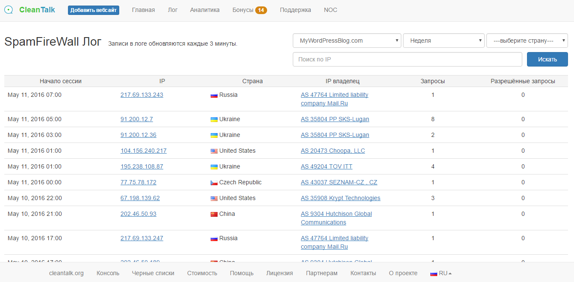Open the Аналитика menu item
This screenshot has height=282, width=574.
pos(205,9)
